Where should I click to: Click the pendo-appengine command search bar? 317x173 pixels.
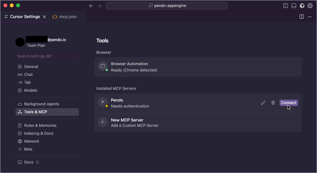[x=167, y=6]
